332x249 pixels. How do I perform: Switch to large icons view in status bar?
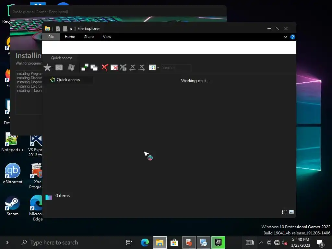(x=291, y=212)
